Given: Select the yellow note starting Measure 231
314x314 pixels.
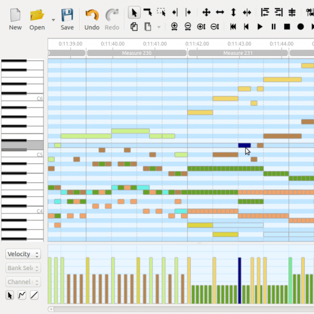Looking at the screenshot, I should 200,112.
